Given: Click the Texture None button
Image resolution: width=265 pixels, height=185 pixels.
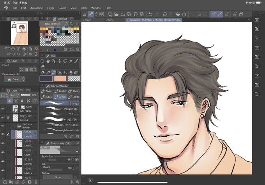Looking at the screenshot, I should tap(58, 177).
